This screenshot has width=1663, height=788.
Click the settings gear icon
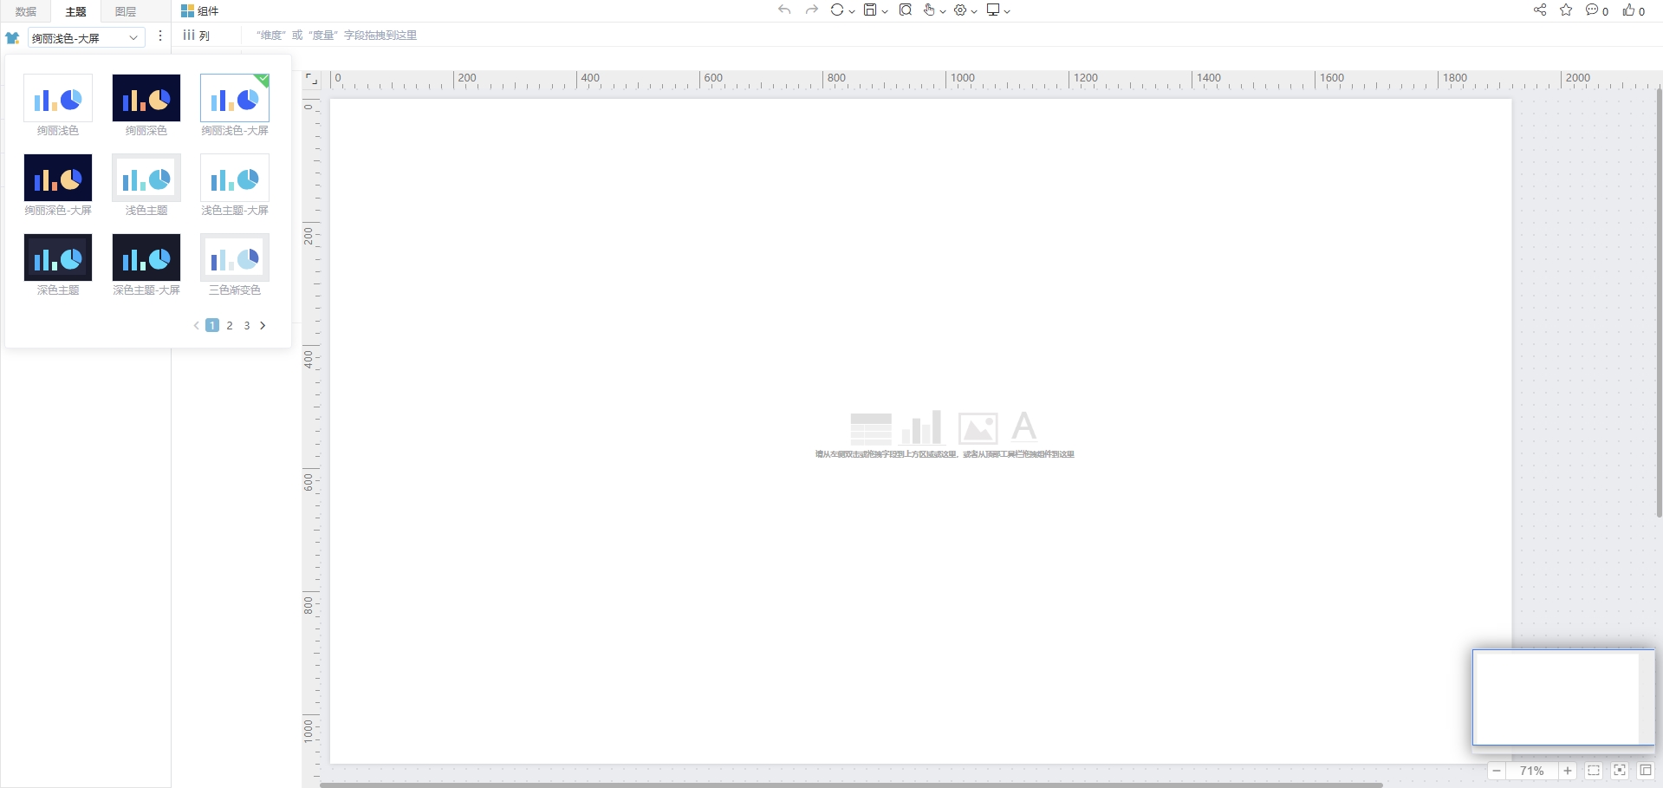tap(960, 10)
